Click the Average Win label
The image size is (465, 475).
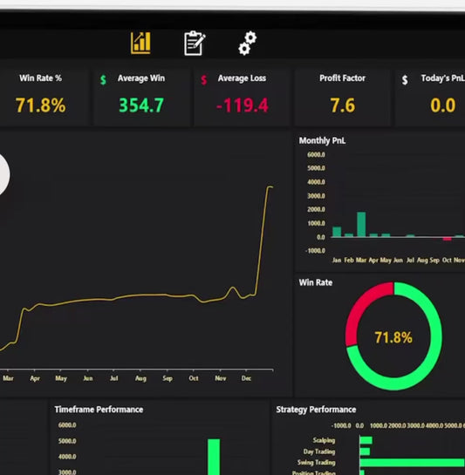tap(141, 78)
